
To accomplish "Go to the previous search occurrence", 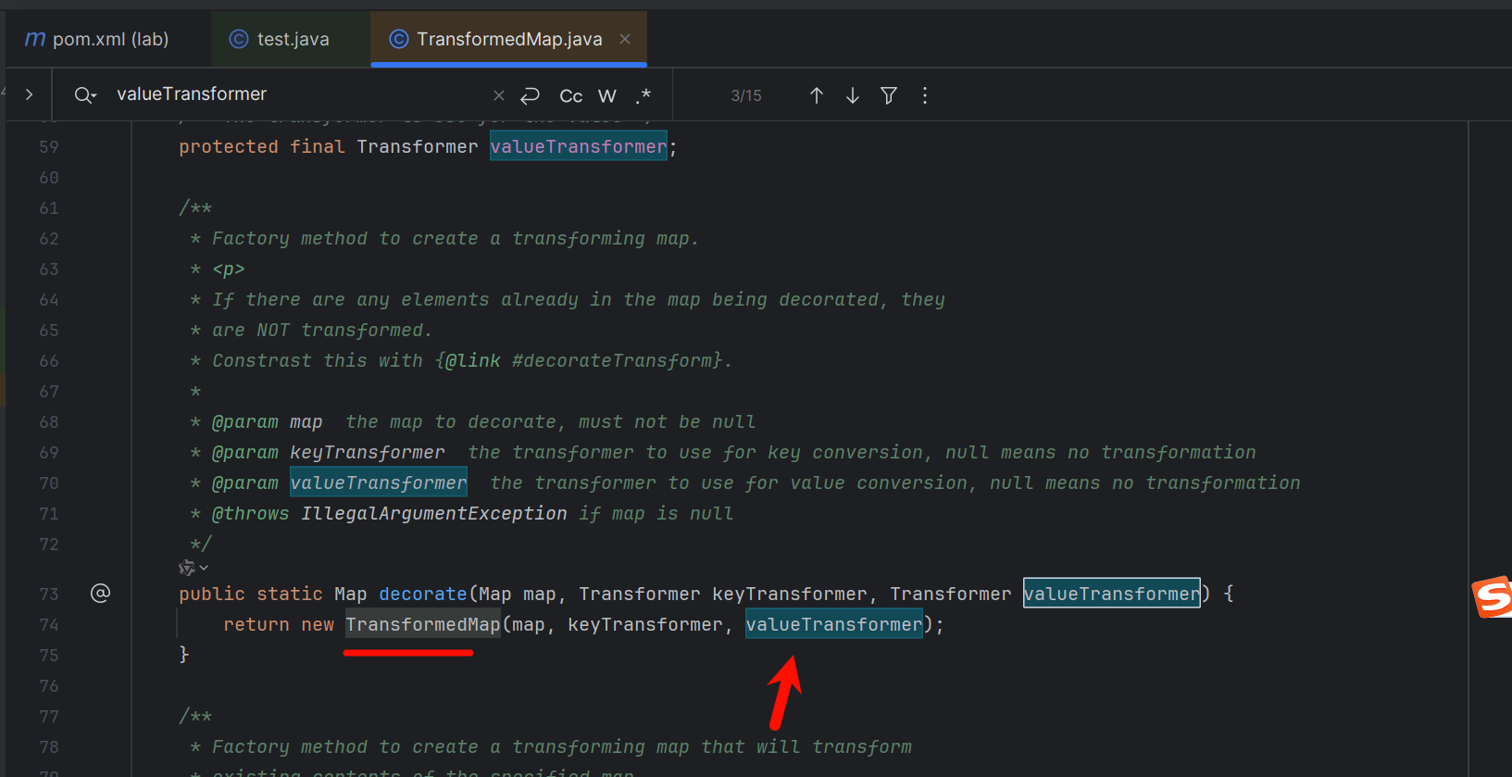I will click(816, 95).
